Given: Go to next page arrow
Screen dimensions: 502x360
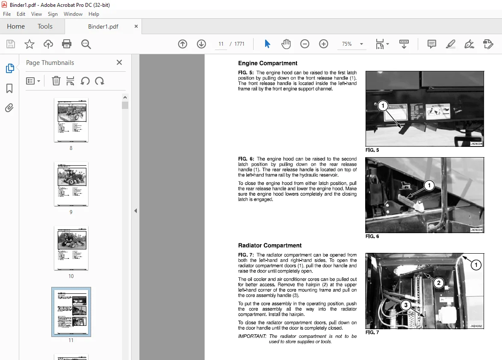Looking at the screenshot, I should point(201,44).
